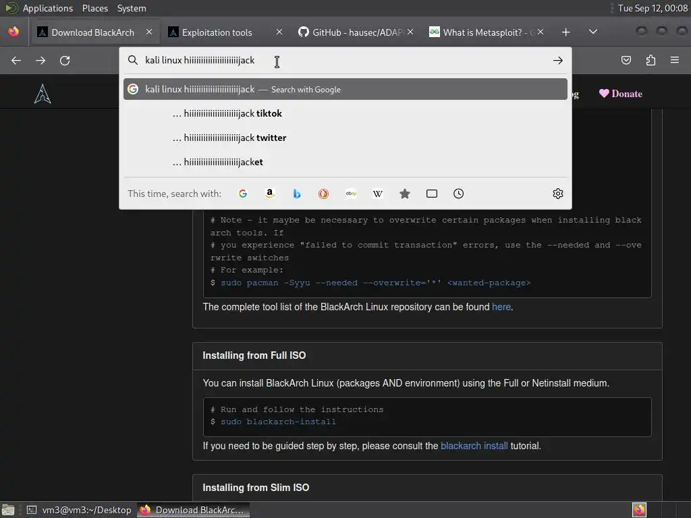Click 'Installing from Slim ISO' heading
Screen dimensions: 691x518
pos(256,488)
